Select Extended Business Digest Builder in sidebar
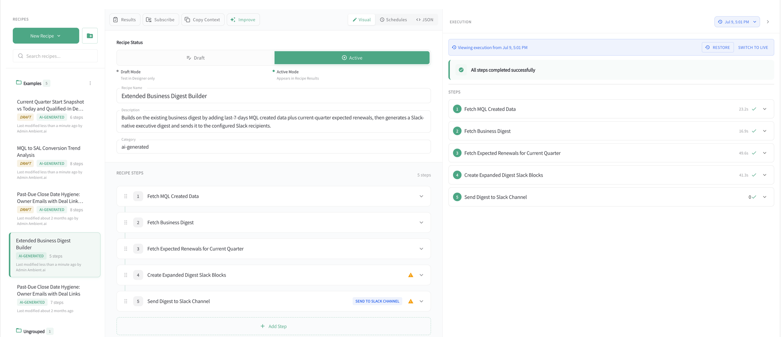Viewport: 781px width, 337px height. pyautogui.click(x=55, y=255)
